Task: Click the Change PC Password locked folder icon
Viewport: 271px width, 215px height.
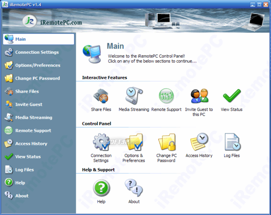Action: (x=167, y=142)
